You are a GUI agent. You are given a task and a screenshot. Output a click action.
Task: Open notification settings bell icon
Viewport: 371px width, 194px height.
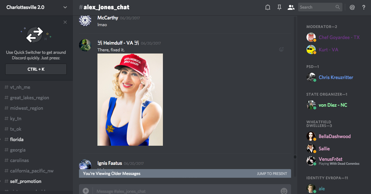[x=268, y=7]
